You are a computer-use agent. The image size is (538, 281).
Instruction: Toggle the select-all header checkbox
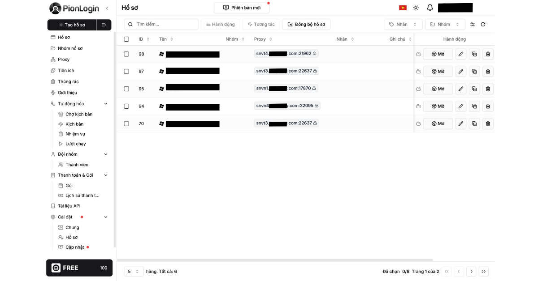click(x=126, y=39)
